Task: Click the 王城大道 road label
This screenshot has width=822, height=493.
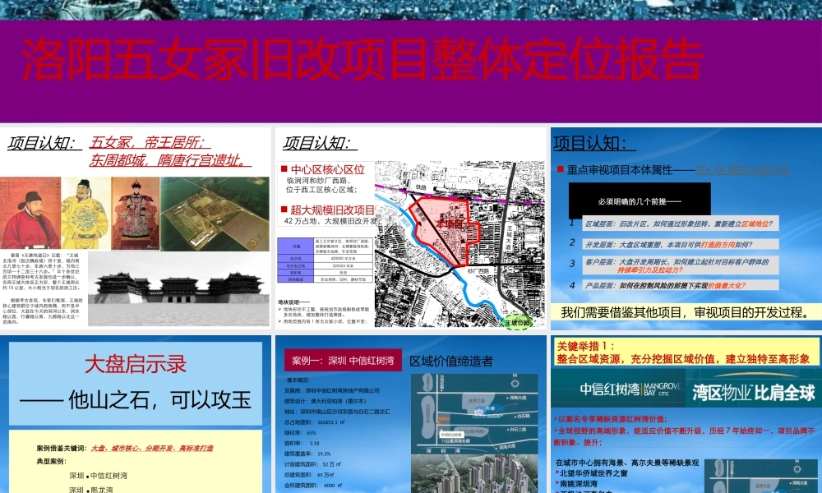Action: (509, 237)
